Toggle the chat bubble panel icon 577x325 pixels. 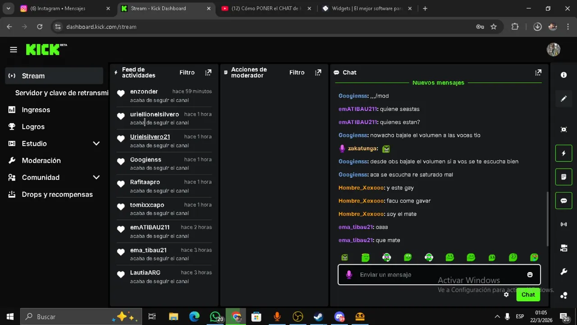pyautogui.click(x=563, y=201)
